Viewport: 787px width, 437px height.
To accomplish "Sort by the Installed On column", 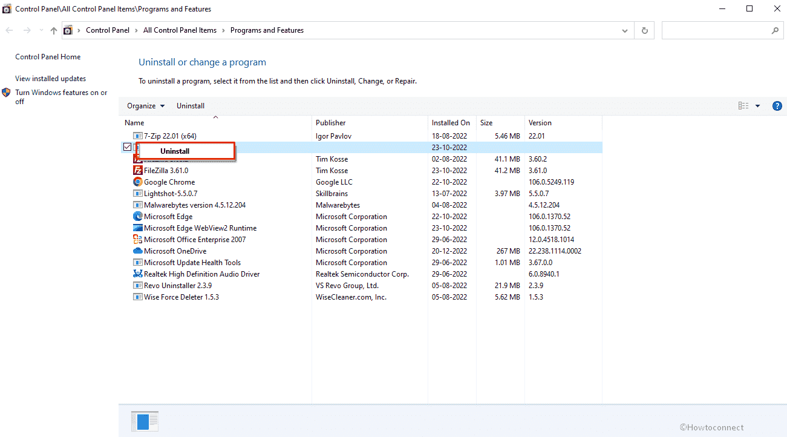I will click(x=452, y=123).
